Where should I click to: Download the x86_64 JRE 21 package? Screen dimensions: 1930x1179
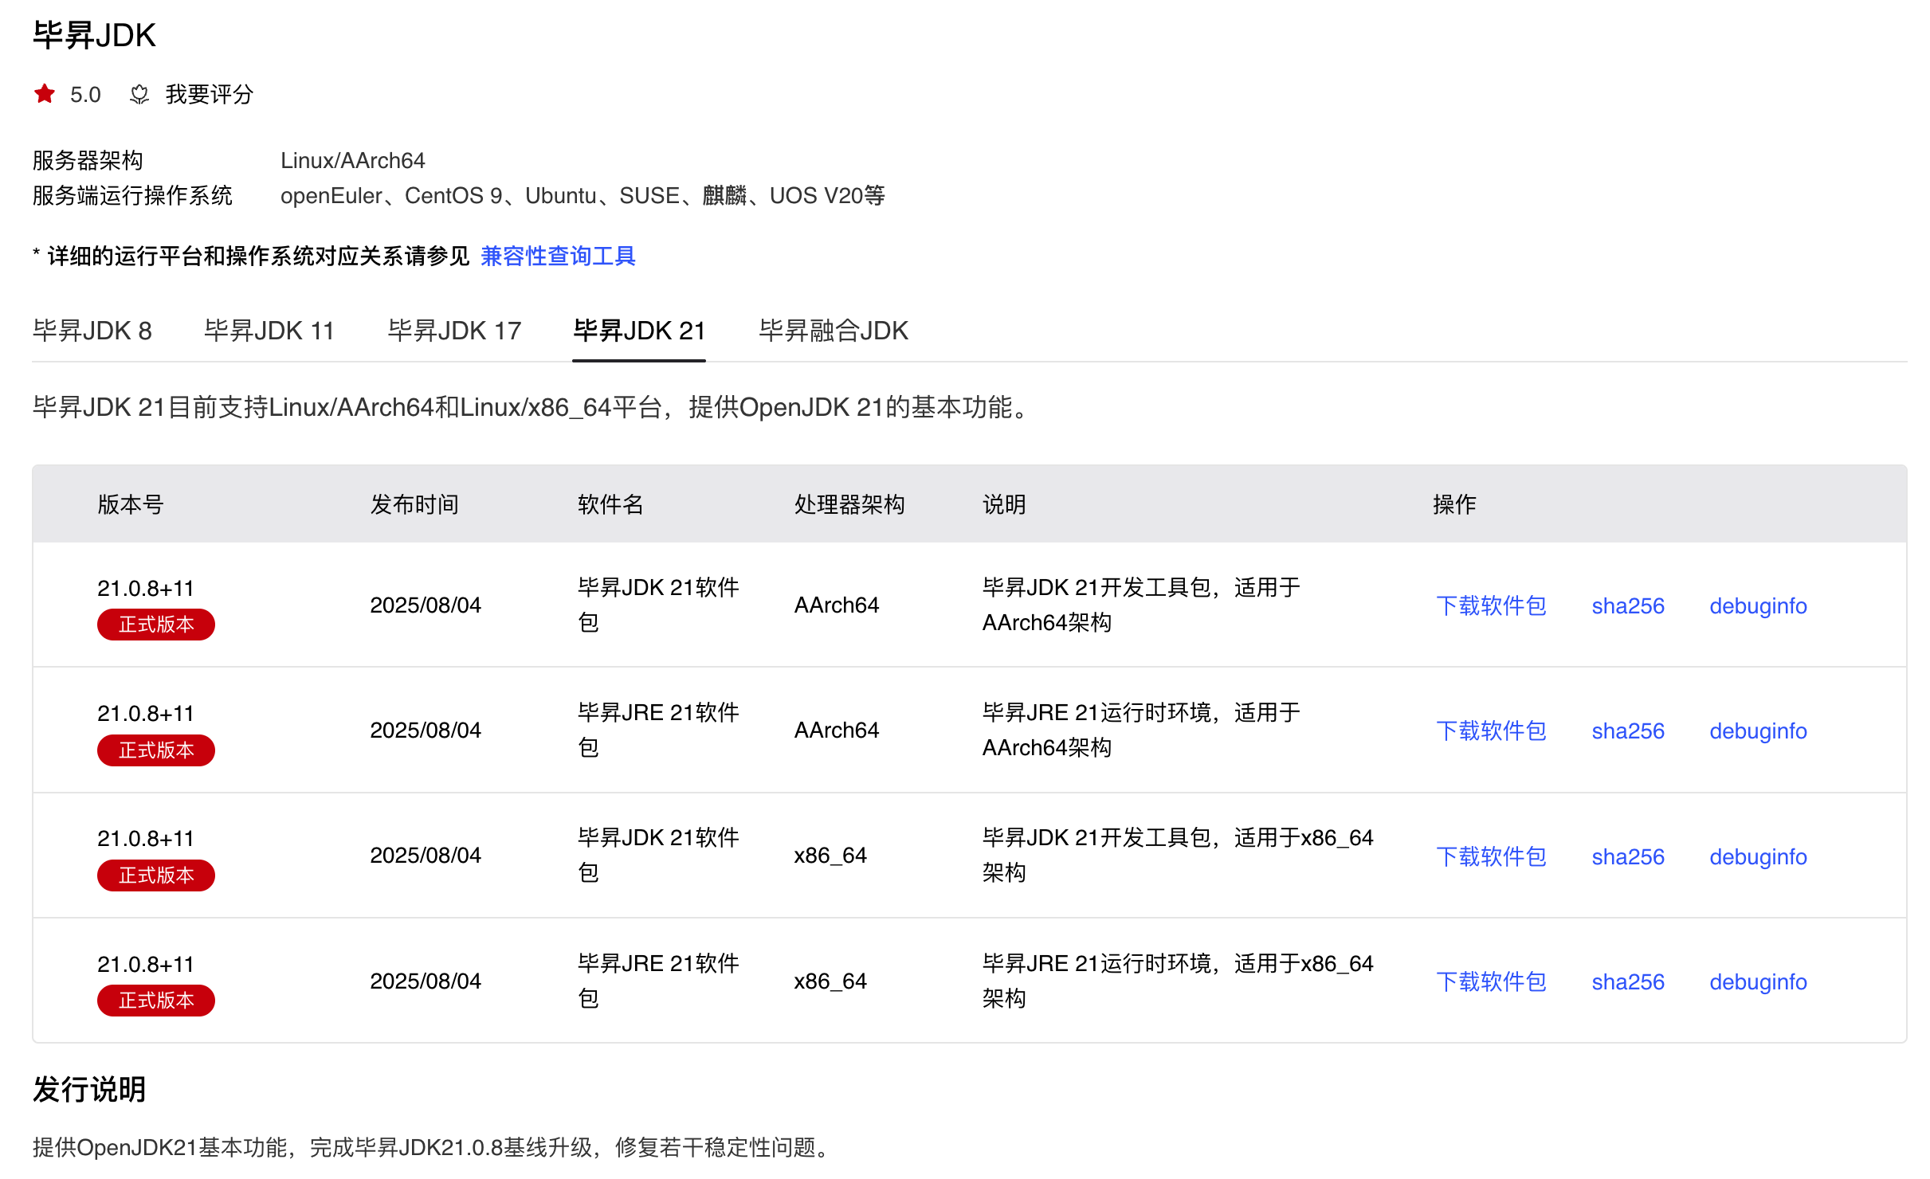point(1491,982)
